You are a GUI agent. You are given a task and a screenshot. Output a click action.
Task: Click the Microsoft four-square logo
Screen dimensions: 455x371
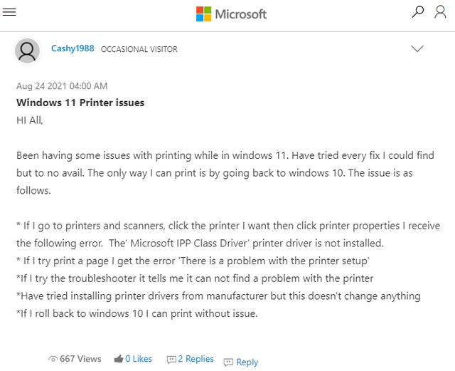point(203,14)
